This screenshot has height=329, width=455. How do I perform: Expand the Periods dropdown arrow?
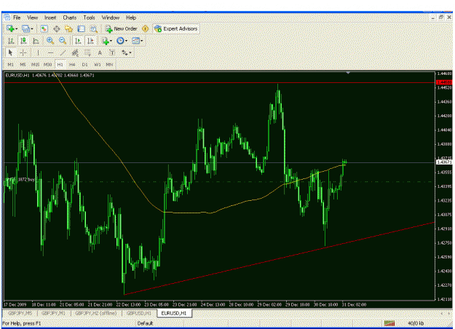(x=126, y=41)
